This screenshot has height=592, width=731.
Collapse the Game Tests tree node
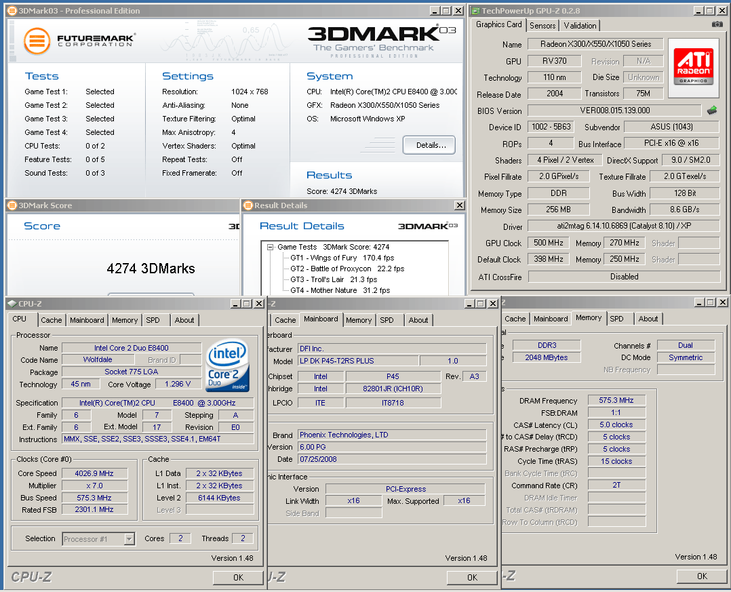tap(270, 247)
